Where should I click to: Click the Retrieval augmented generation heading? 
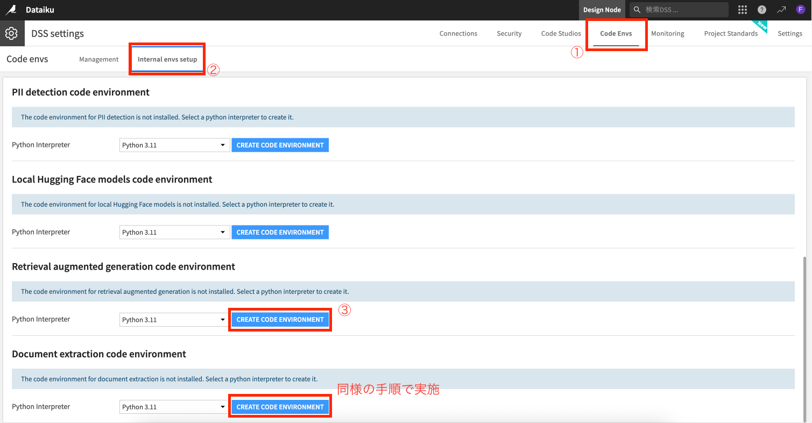pos(123,266)
